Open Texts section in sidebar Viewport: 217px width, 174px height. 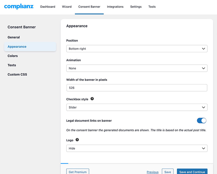click(x=12, y=65)
